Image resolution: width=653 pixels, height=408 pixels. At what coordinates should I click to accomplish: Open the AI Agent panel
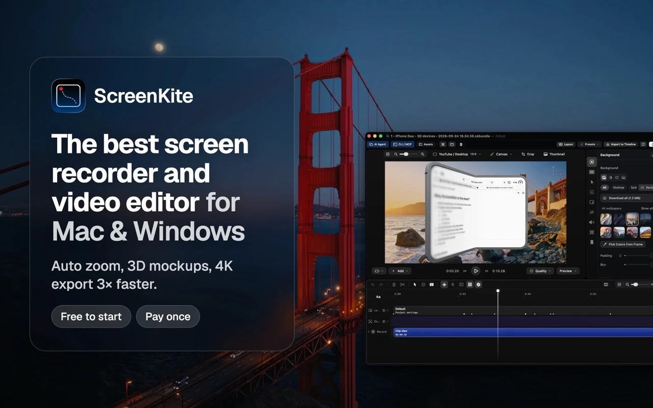pos(378,144)
